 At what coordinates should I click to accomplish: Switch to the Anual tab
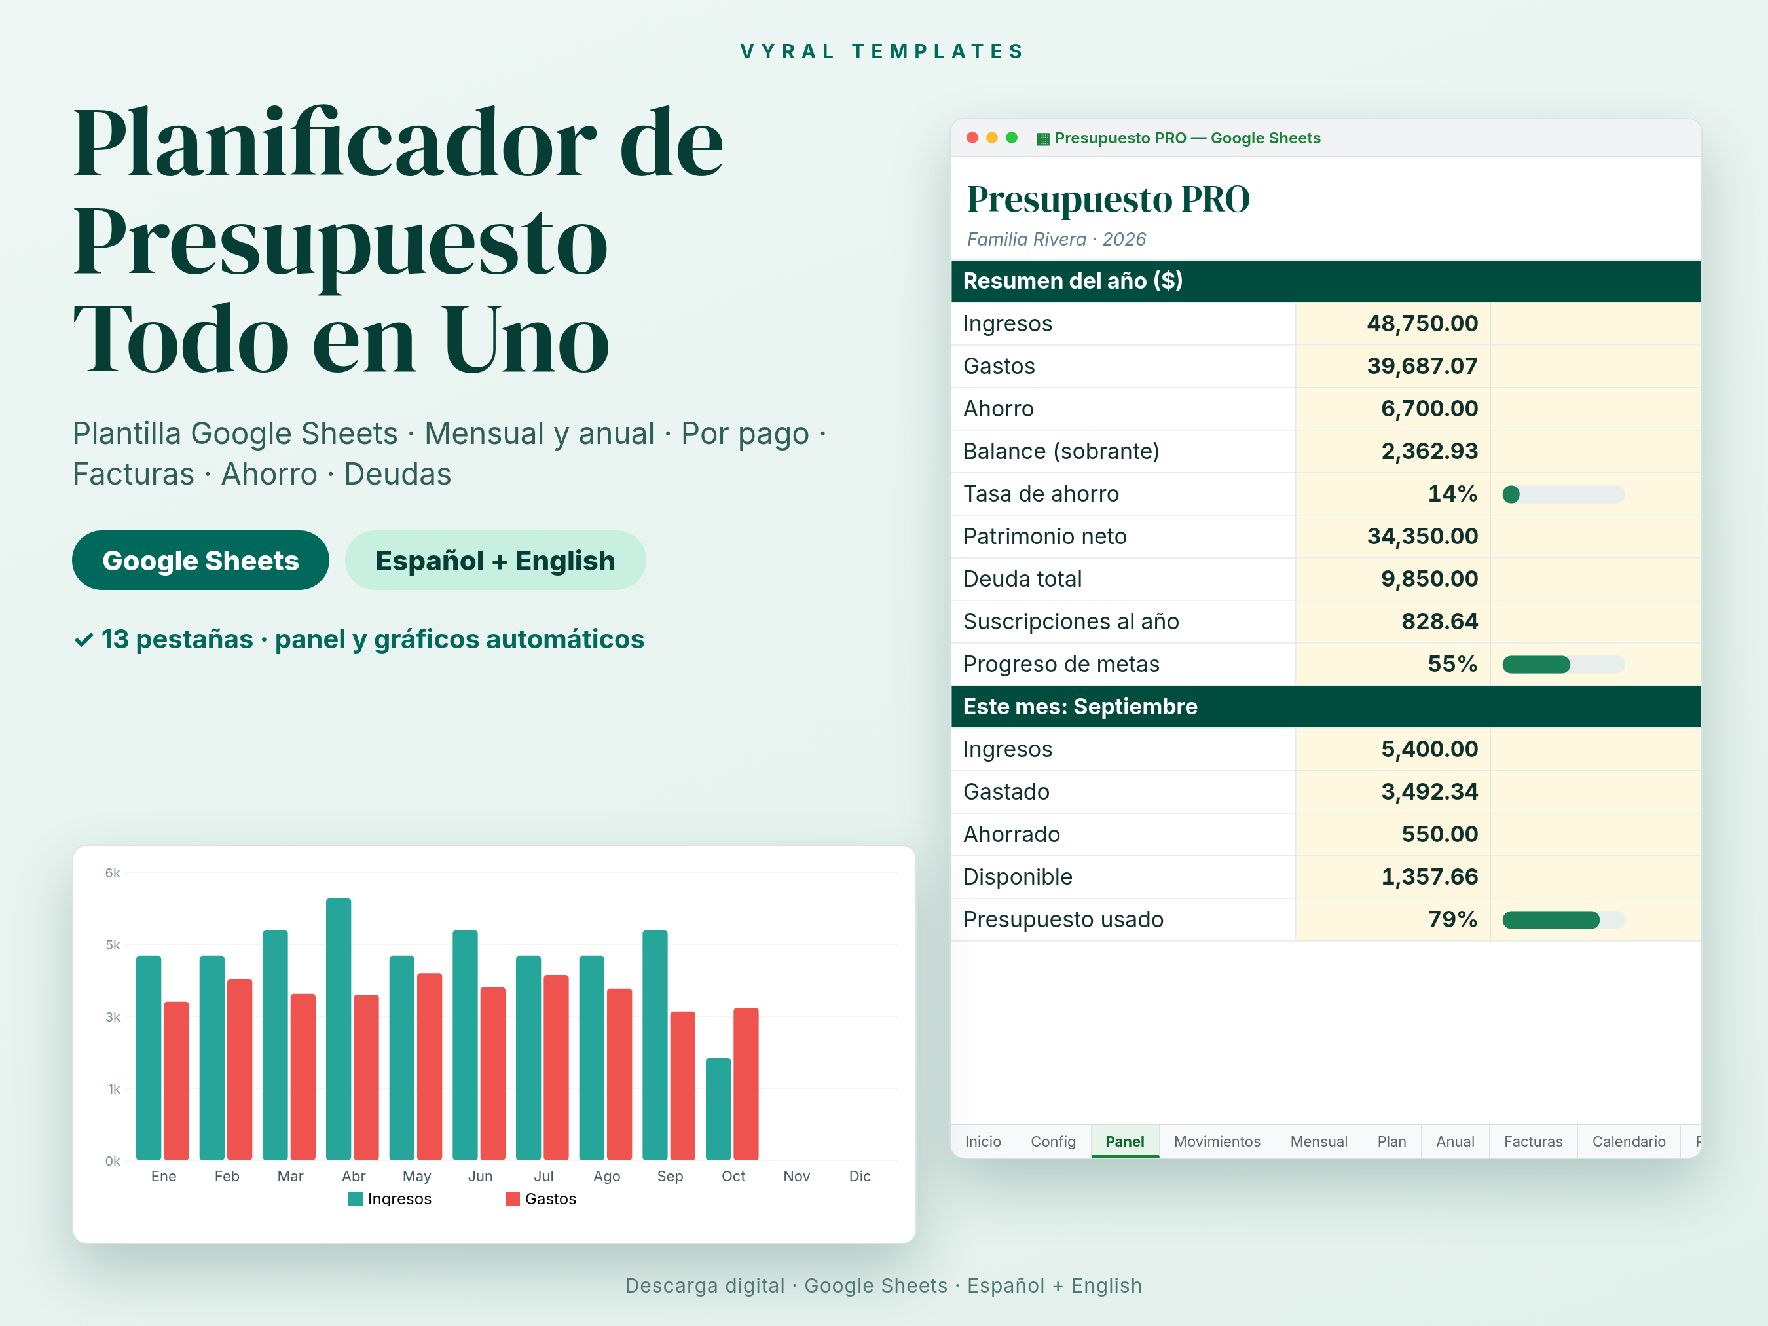pos(1455,1141)
